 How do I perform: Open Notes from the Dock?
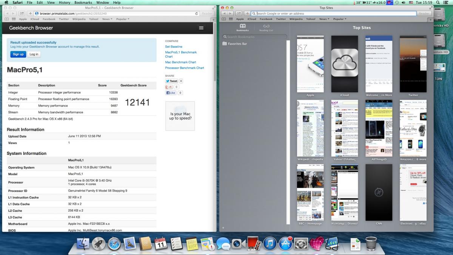click(192, 244)
